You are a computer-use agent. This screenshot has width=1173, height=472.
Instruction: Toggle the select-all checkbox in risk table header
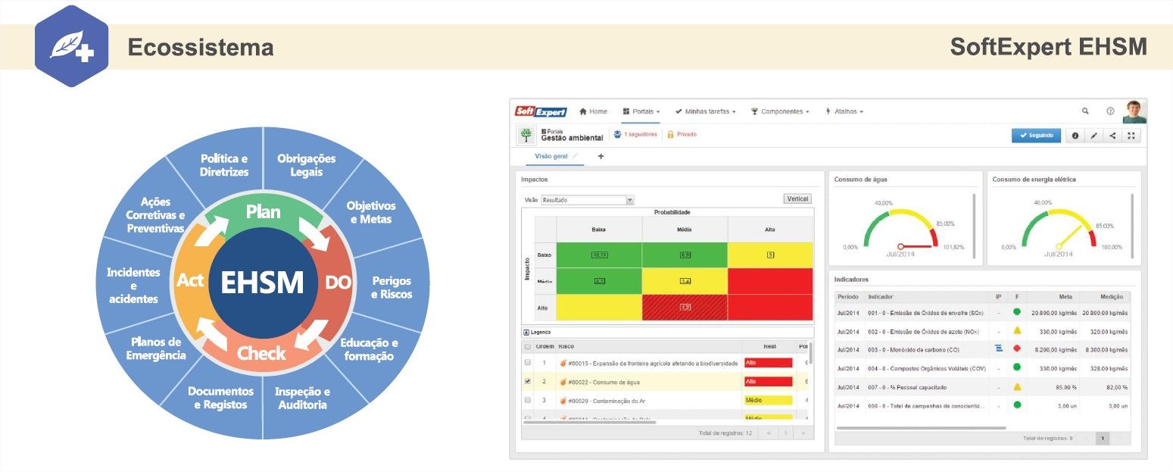[x=527, y=346]
